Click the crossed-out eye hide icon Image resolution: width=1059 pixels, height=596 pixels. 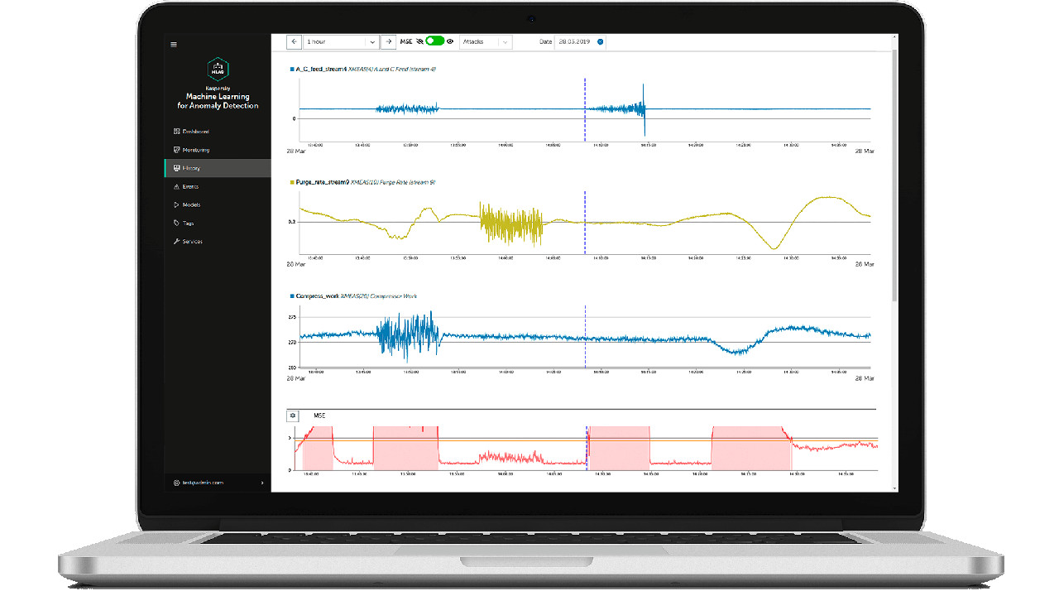click(419, 41)
